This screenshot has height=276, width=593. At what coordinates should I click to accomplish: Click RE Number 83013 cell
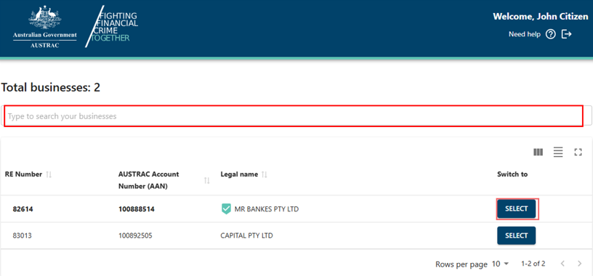click(x=23, y=235)
